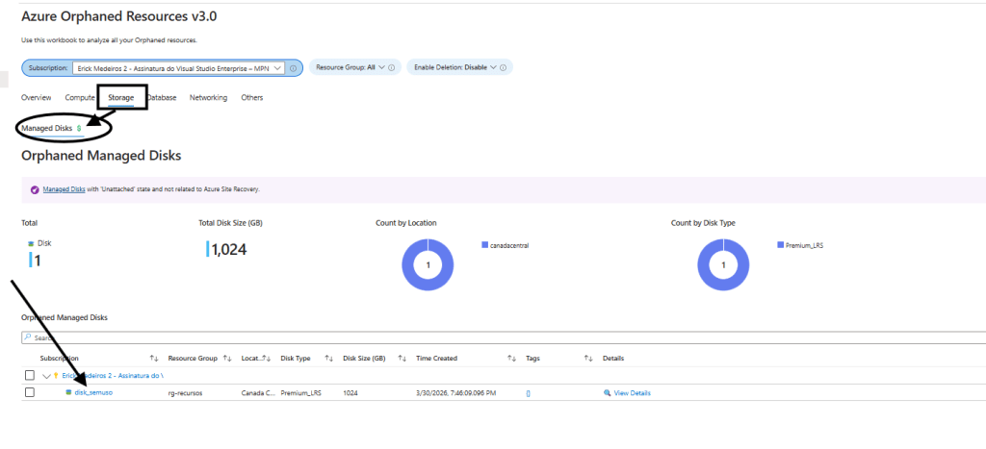The height and width of the screenshot is (449, 986).
Task: Sort by Disk Size (GB) column arrows
Action: pos(402,358)
